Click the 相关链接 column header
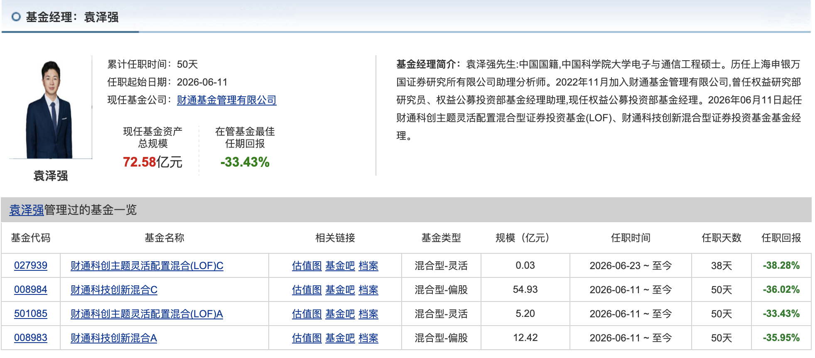 pos(335,238)
